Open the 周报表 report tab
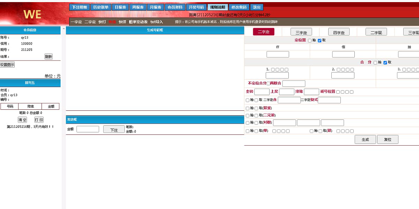 pyautogui.click(x=138, y=7)
